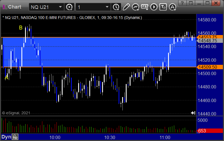Image resolution: width=224 pixels, height=141 pixels.
Task: Click the 5000 volume axis label
Action: point(202,120)
